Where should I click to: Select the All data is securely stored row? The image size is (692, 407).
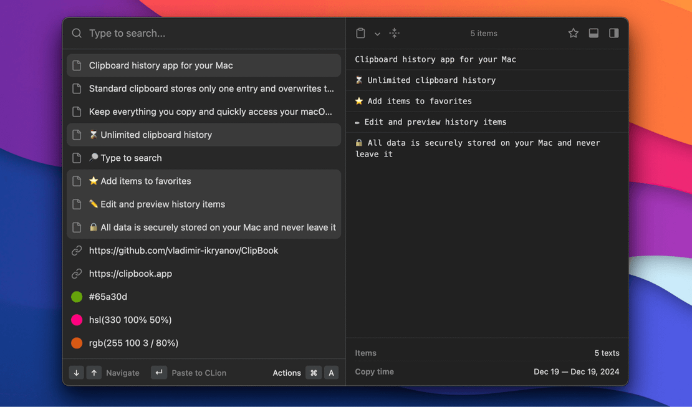click(x=204, y=227)
